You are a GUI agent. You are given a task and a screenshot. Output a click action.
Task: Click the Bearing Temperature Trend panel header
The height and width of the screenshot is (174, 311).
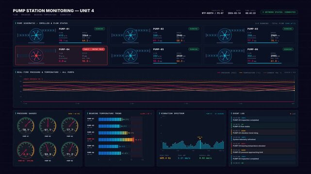point(105,114)
